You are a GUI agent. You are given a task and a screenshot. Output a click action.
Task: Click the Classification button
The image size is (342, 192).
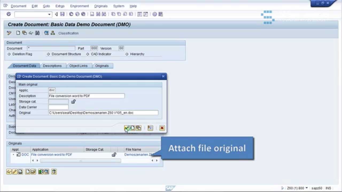coord(68,33)
